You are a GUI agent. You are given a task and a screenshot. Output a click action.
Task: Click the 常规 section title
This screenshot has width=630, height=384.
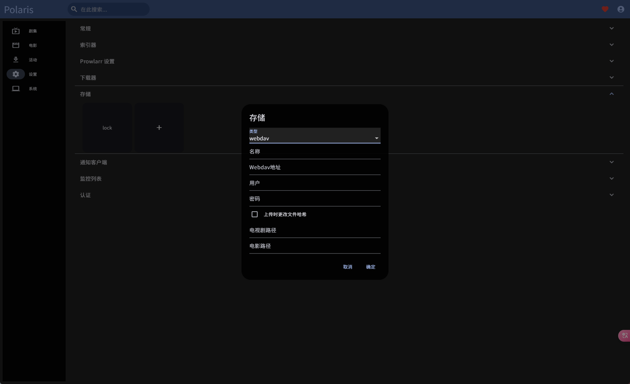(85, 29)
